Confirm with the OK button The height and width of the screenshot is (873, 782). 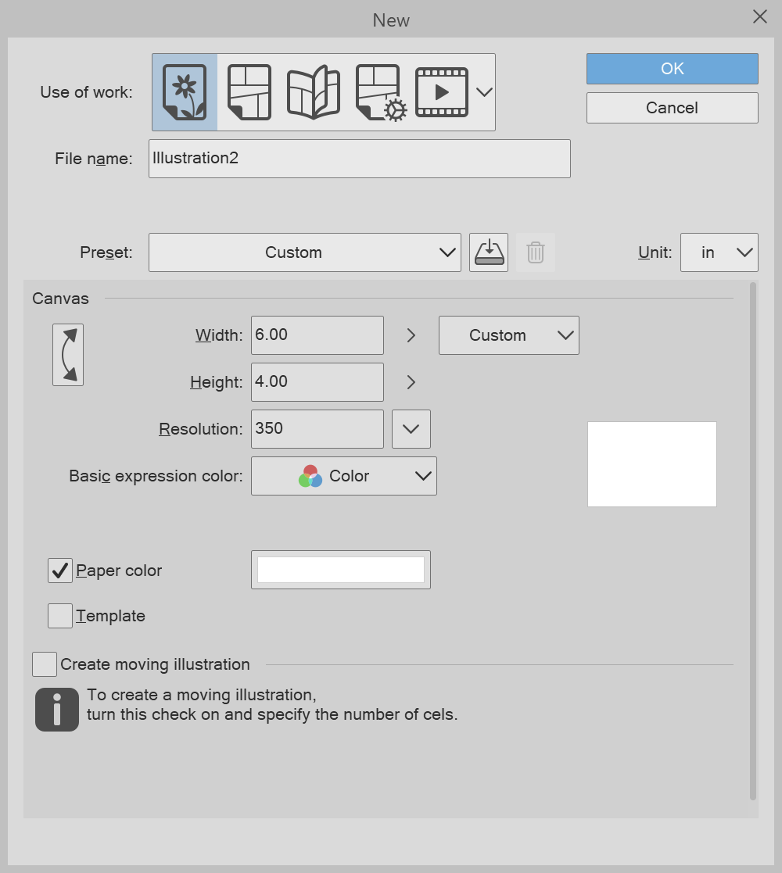(x=673, y=69)
